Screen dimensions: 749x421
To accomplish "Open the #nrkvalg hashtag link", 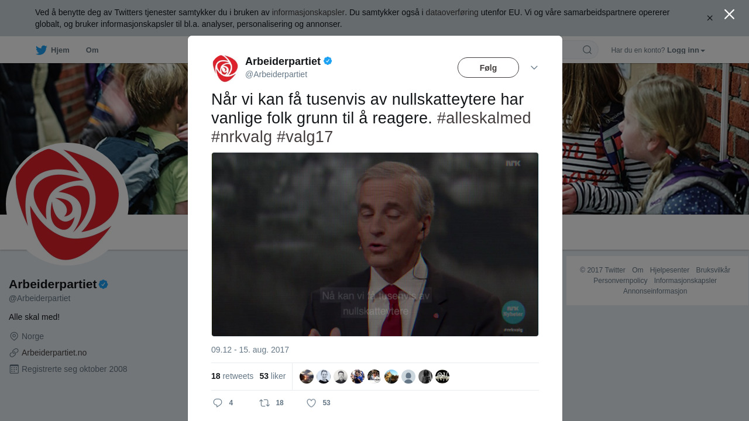I will [x=242, y=137].
